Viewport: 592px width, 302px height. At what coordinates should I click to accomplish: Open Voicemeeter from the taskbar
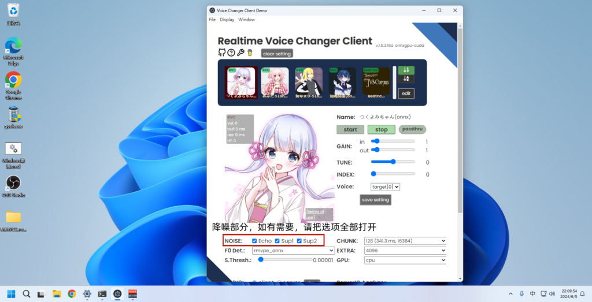coord(132,294)
